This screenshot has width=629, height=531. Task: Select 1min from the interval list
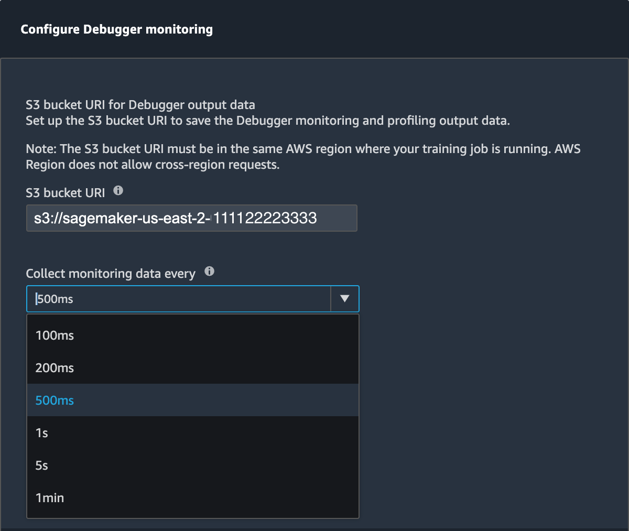[49, 497]
